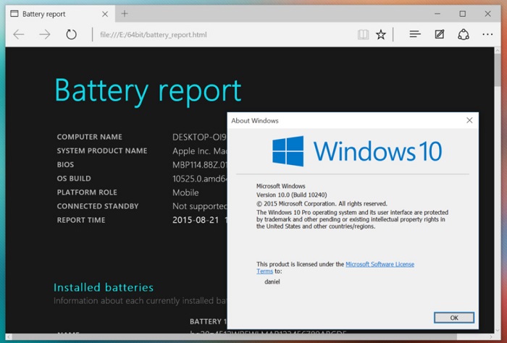Click the report date 2015-08-21
The height and width of the screenshot is (343, 507).
tap(196, 220)
